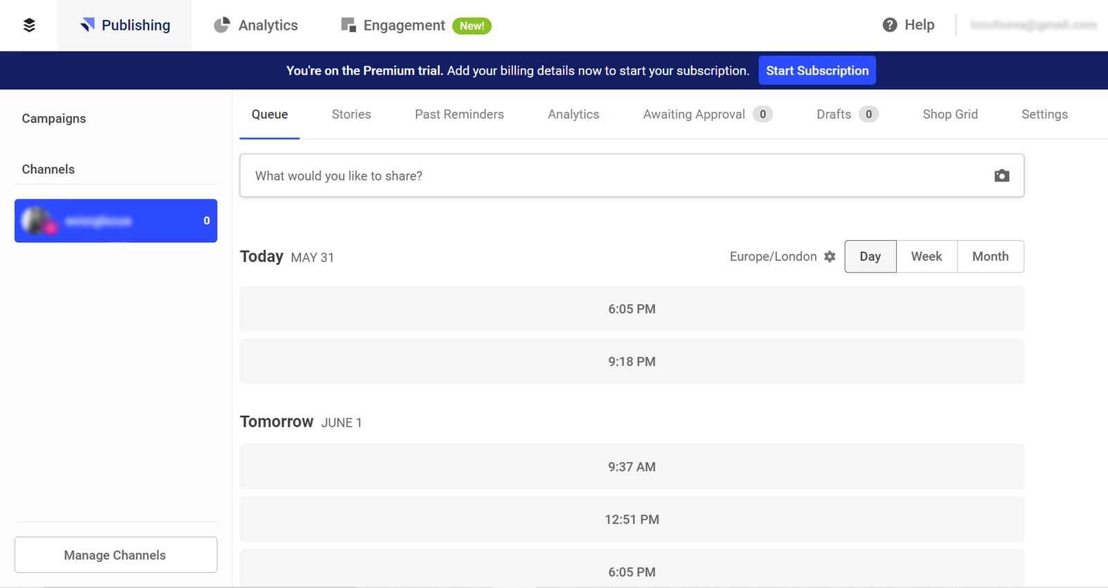Screen dimensions: 1108x588
Task: Click the Start Subscription button
Action: (816, 71)
